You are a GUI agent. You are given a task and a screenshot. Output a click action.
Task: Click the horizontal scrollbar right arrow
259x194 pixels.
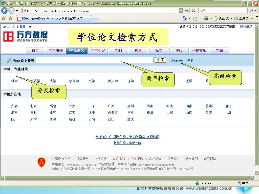click(x=252, y=178)
